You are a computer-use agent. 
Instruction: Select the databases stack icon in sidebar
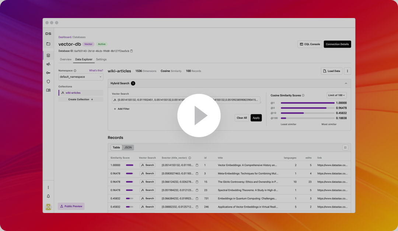click(x=48, y=55)
